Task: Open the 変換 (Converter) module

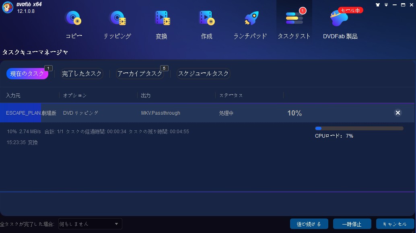Action: pos(162,25)
